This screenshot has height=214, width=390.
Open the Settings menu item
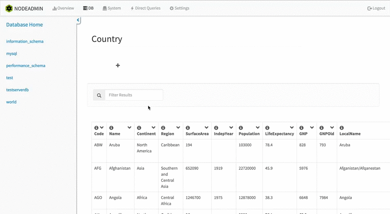pos(179,8)
